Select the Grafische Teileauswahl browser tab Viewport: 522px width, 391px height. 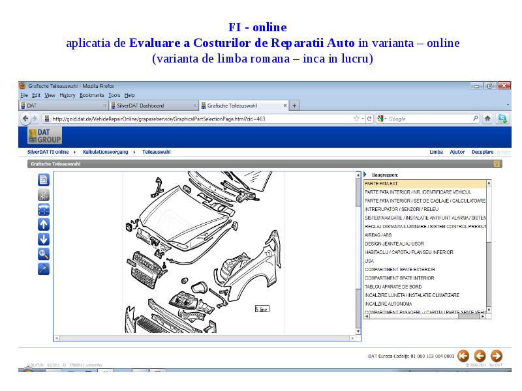point(244,106)
